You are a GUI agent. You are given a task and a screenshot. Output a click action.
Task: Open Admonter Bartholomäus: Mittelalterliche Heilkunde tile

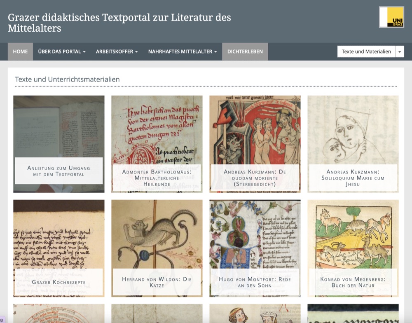pos(157,144)
